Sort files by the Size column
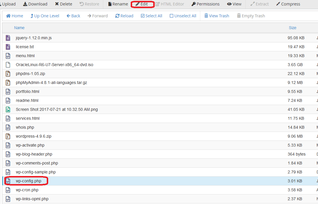The height and width of the screenshot is (204, 318). coord(292,27)
